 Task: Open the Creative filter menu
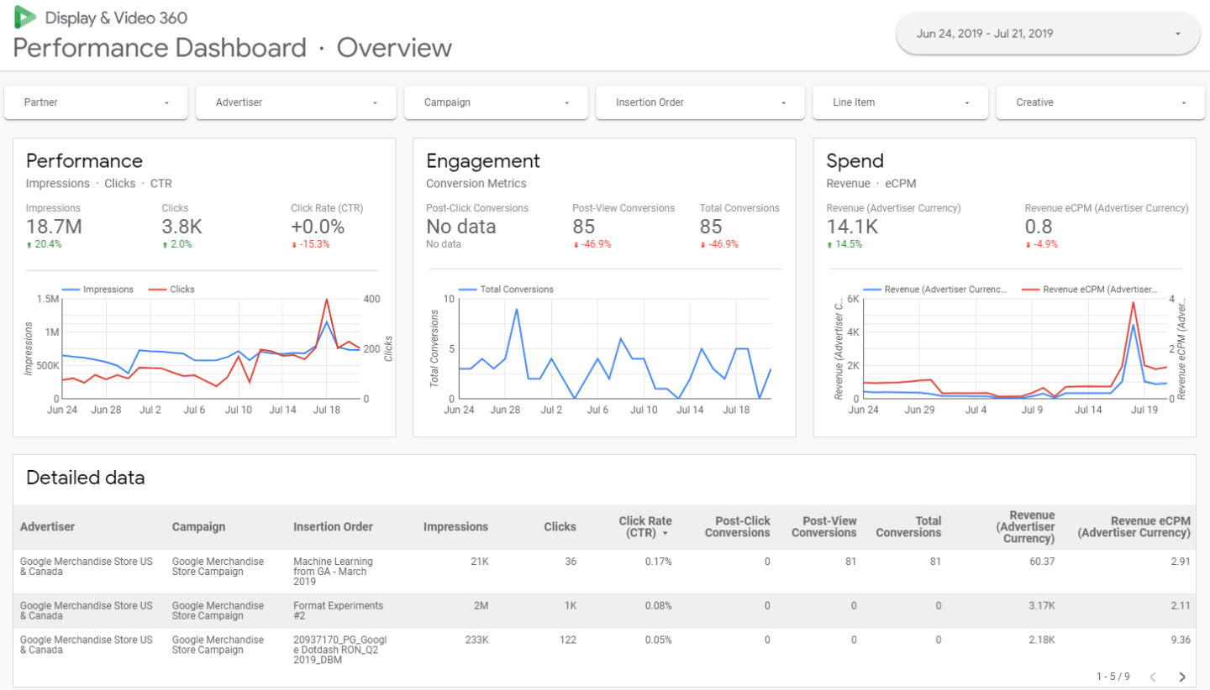1100,102
